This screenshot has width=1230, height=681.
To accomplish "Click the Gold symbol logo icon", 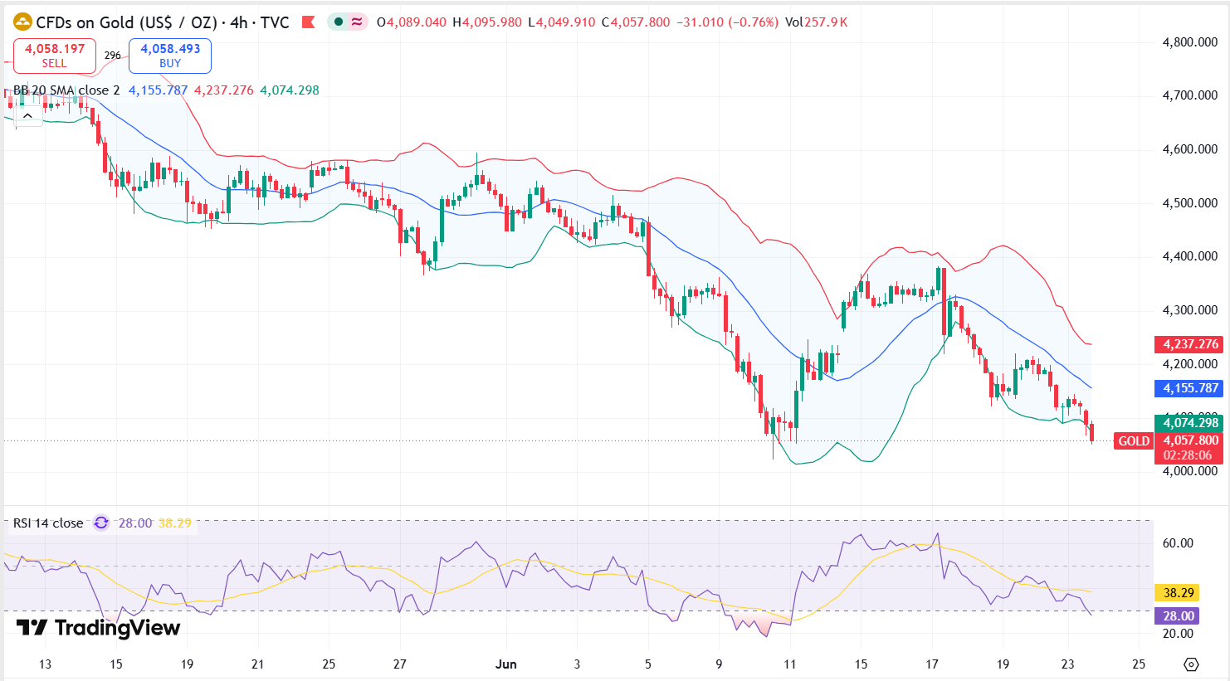I will coord(22,22).
